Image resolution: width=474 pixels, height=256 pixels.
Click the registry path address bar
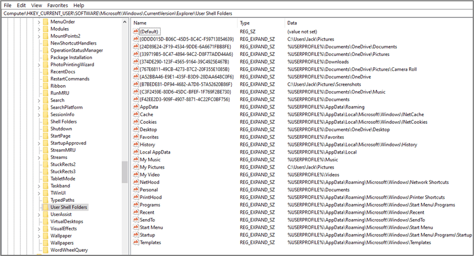[x=237, y=13]
